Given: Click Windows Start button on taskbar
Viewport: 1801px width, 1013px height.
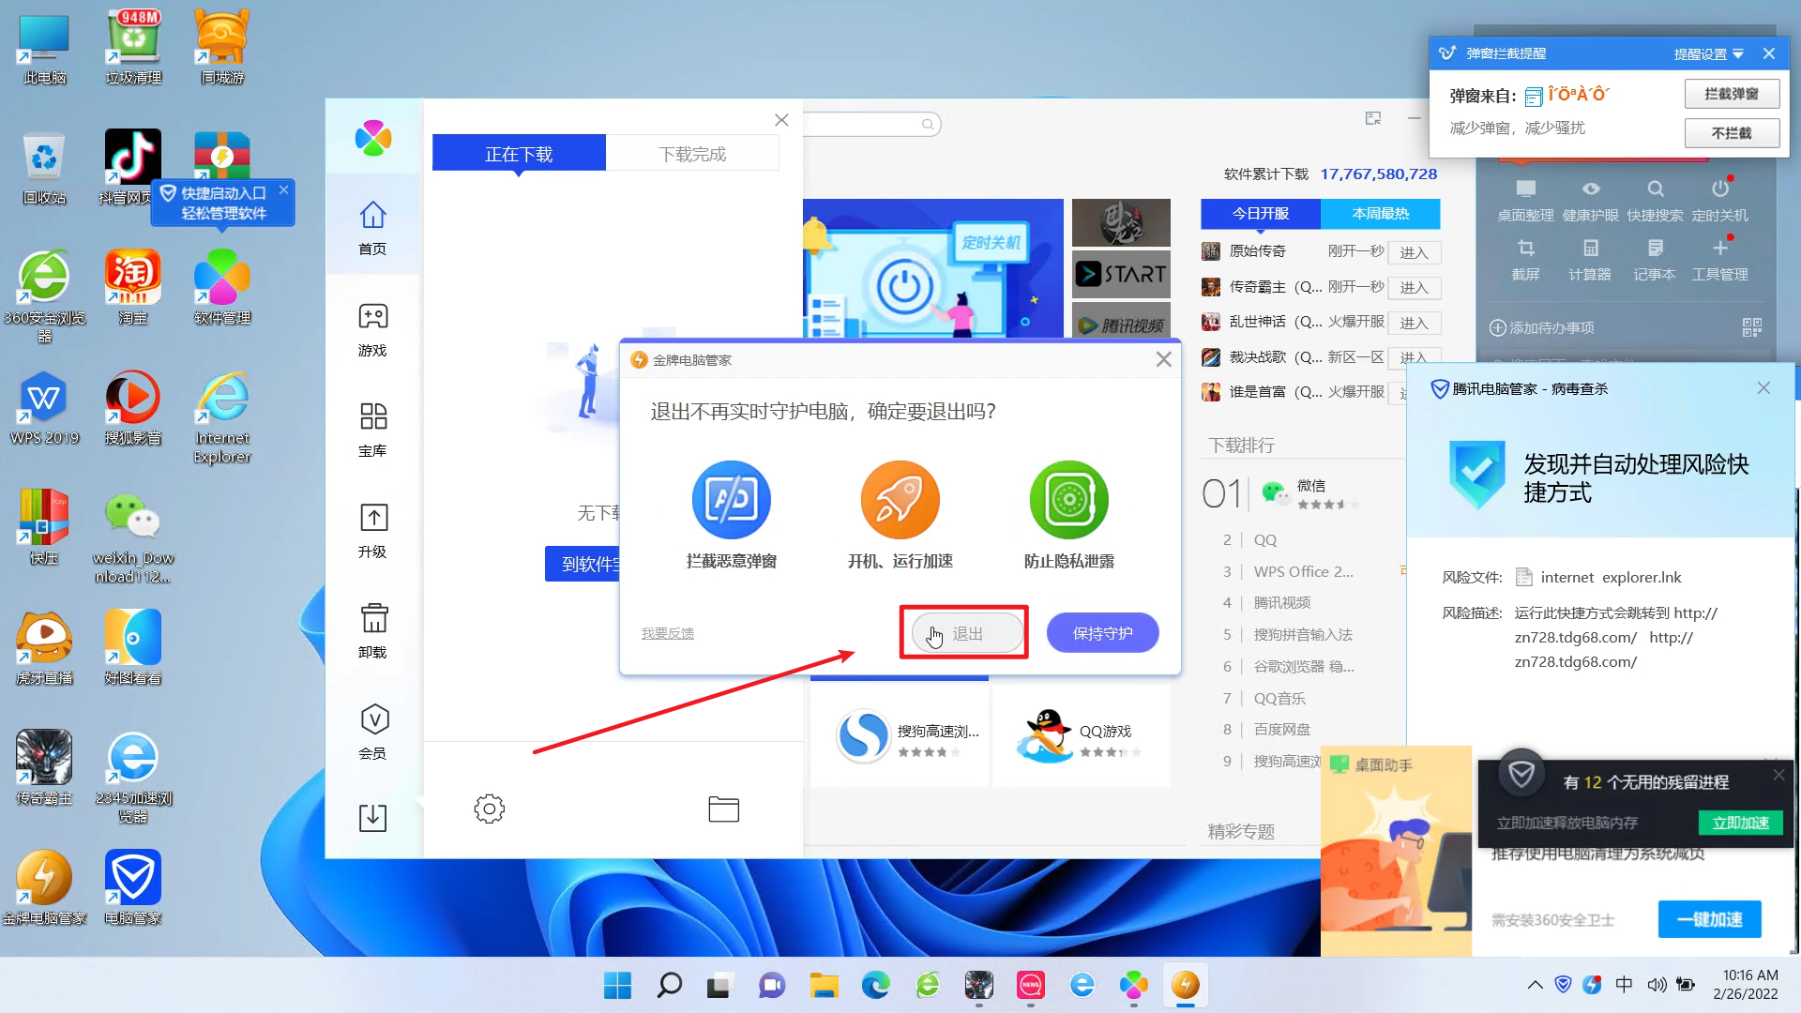Looking at the screenshot, I should (617, 985).
